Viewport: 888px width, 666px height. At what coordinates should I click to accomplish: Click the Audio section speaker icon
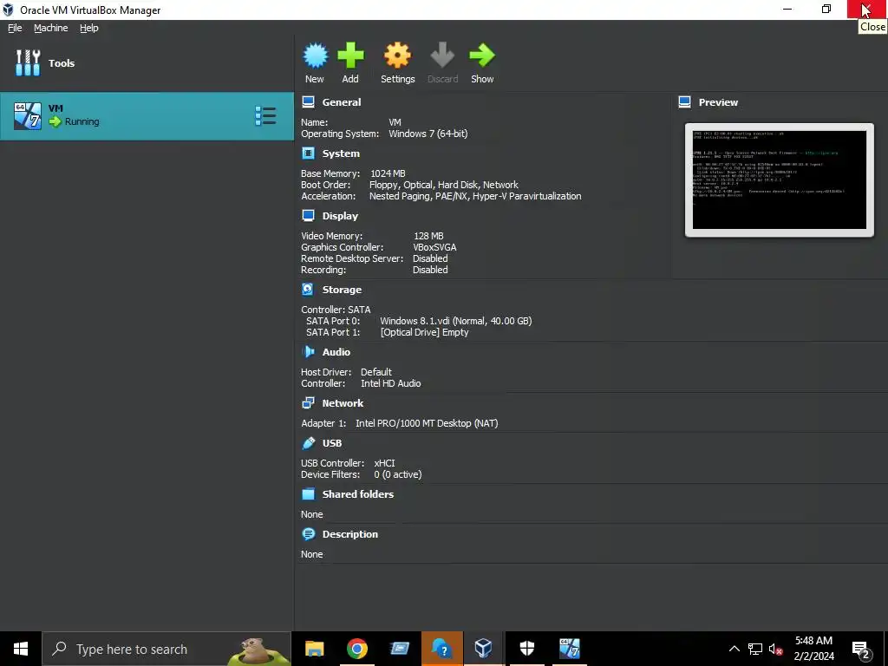(x=308, y=352)
